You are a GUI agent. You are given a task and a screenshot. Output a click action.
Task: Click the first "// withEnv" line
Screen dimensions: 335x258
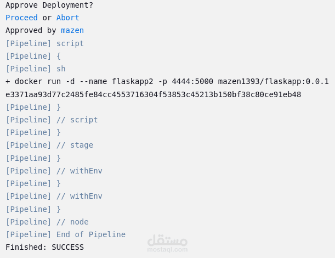[54, 171]
